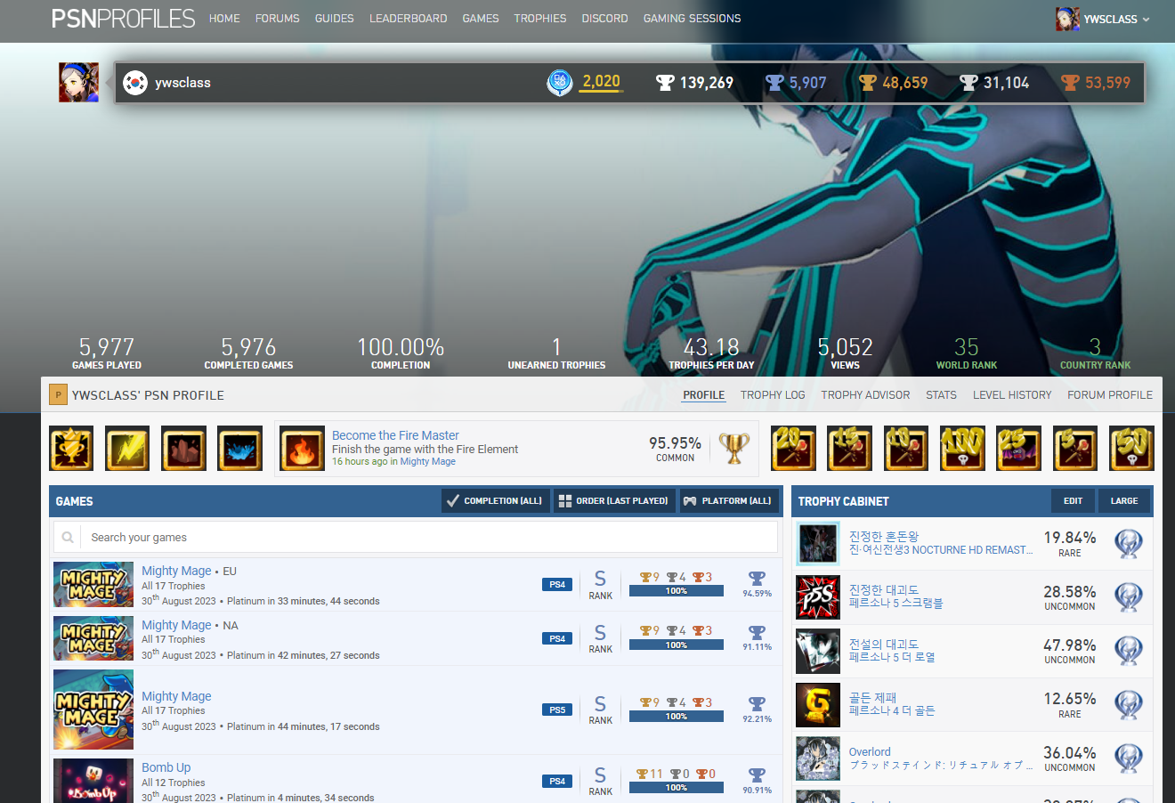Open the Mighty Mage EU game link
The height and width of the screenshot is (803, 1175).
tap(176, 572)
